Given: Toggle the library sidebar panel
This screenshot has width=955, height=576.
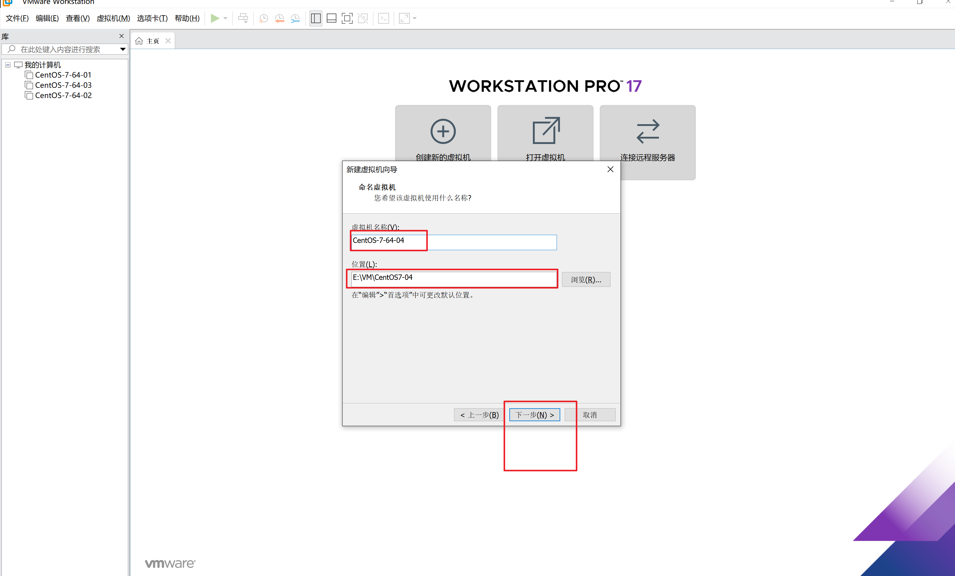Looking at the screenshot, I should [316, 18].
